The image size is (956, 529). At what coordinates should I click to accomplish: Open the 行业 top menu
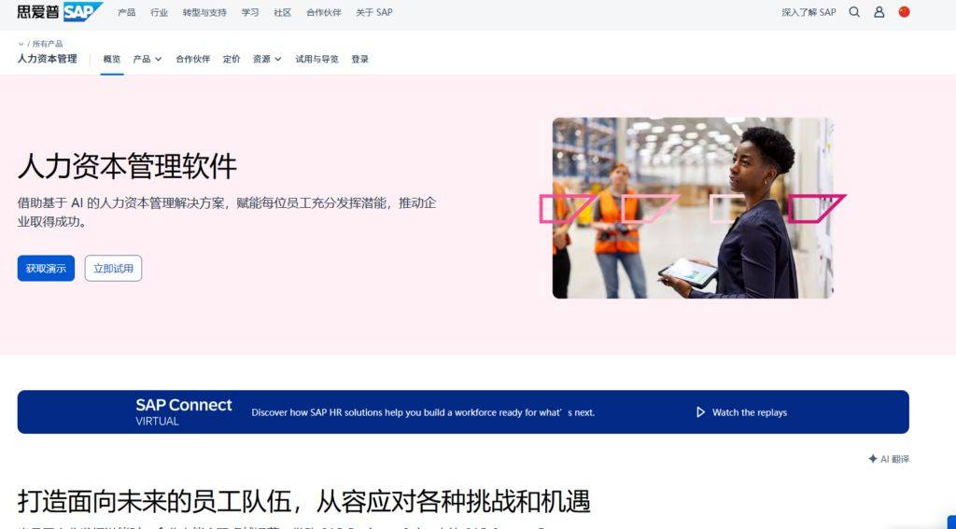tap(159, 12)
